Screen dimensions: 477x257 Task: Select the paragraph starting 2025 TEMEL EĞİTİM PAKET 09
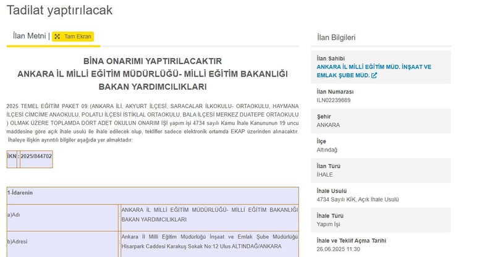click(153, 123)
